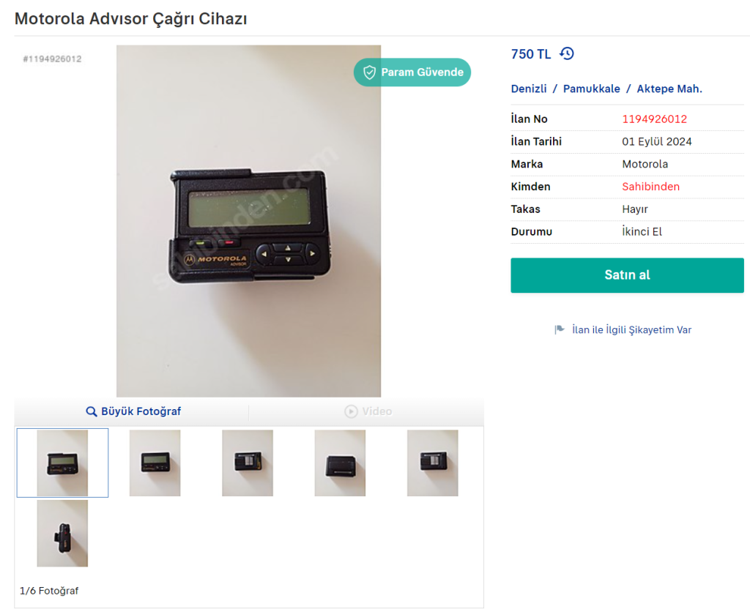Screen dimensions: 750x609
Task: Open the Büyük Fotoğraf tab
Action: 133,411
